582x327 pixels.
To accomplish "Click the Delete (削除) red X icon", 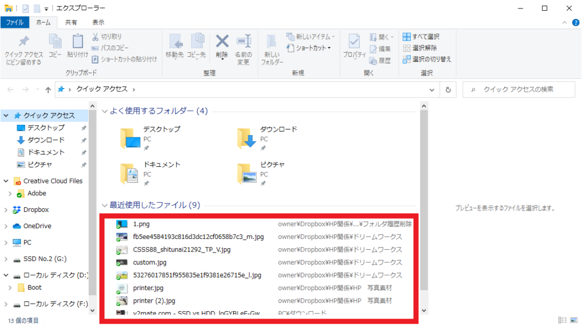I will pos(222,41).
